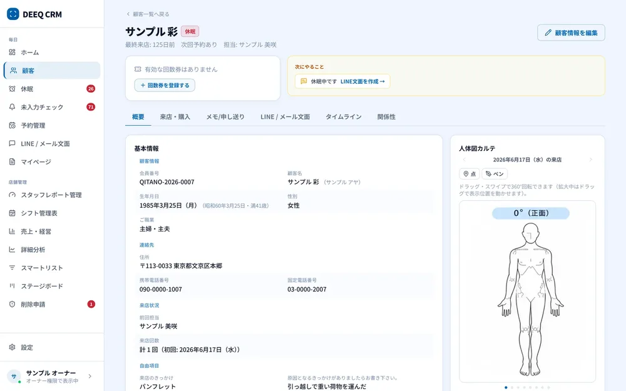
Task: Click the text 引っ越しで重い荷物を運んだ
Action: (x=327, y=386)
